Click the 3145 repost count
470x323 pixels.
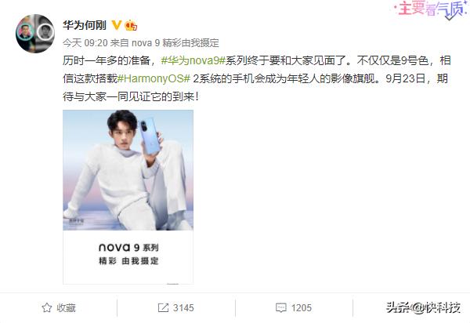183,307
